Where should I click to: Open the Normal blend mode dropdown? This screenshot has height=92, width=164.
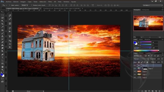[141, 59]
